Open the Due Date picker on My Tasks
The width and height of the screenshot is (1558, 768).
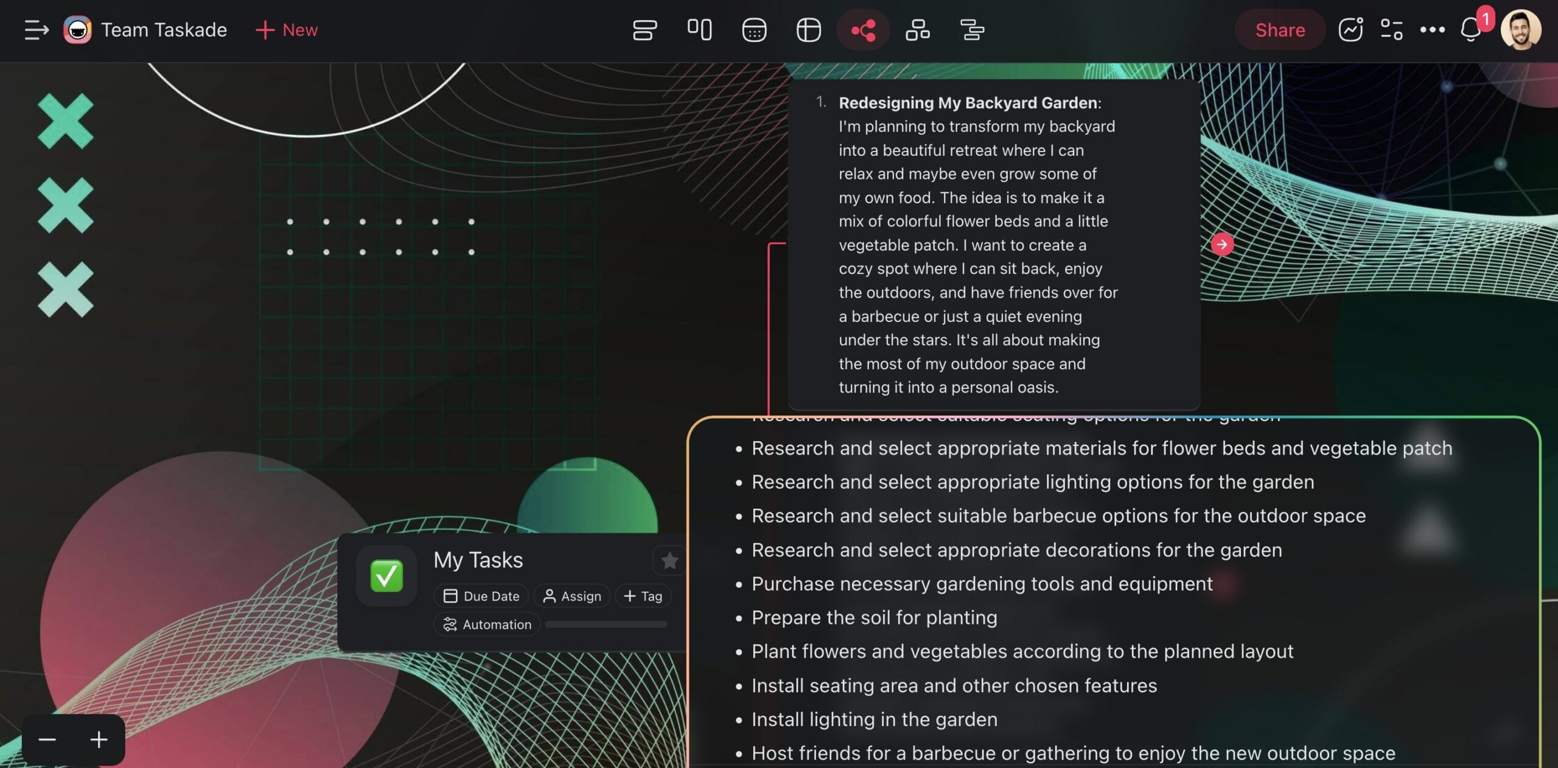coord(481,596)
